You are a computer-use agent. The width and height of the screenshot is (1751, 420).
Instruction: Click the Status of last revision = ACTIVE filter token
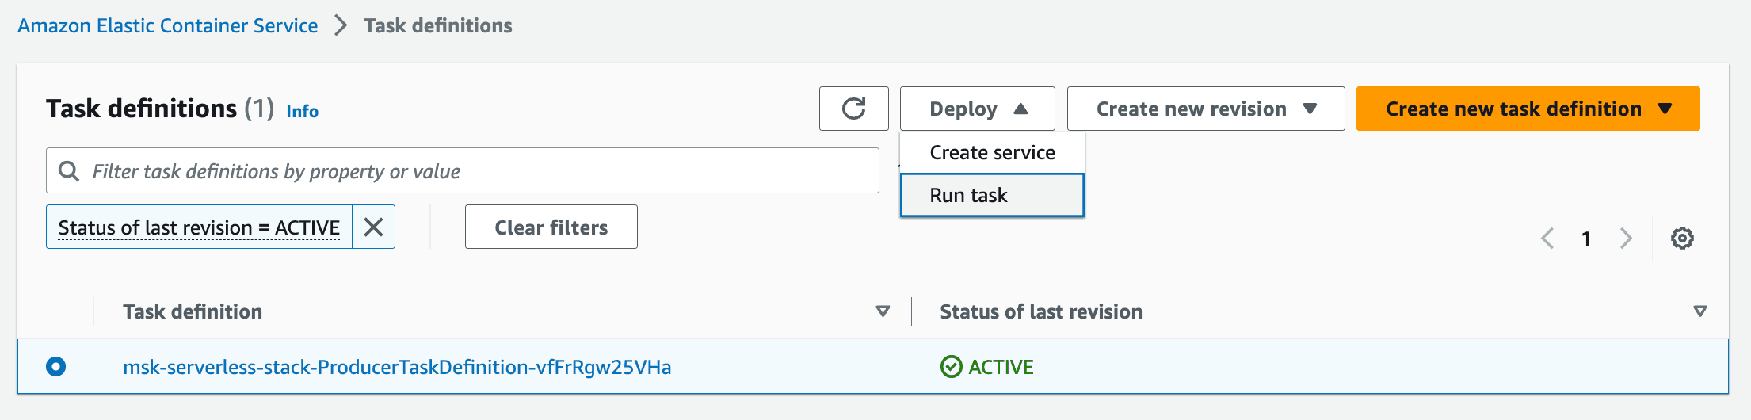pyautogui.click(x=199, y=227)
